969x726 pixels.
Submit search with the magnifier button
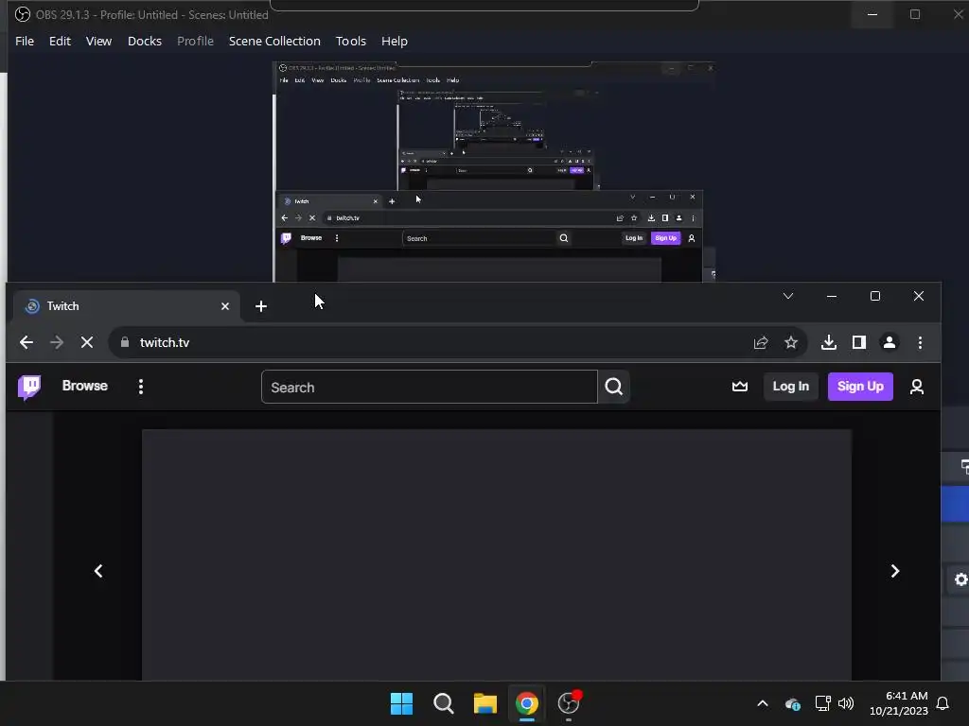(613, 387)
